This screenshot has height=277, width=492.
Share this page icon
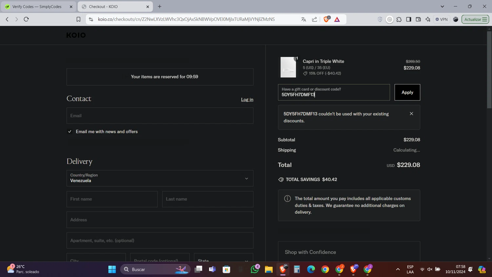315,19
